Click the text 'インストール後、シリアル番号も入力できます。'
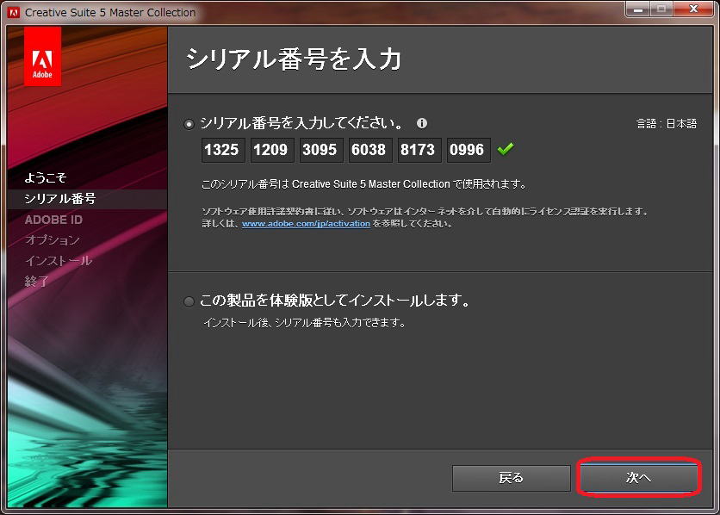 point(304,323)
